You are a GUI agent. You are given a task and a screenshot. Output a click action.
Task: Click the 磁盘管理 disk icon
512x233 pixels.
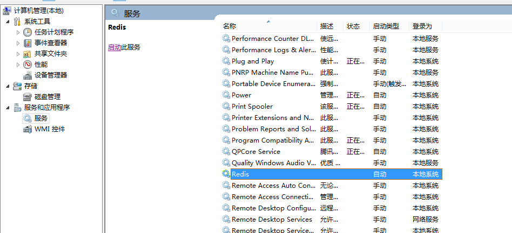[28, 97]
